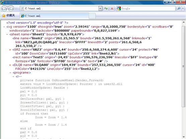Click the magnifier Search button
This screenshot has height=139, width=186.
(x=179, y=8)
